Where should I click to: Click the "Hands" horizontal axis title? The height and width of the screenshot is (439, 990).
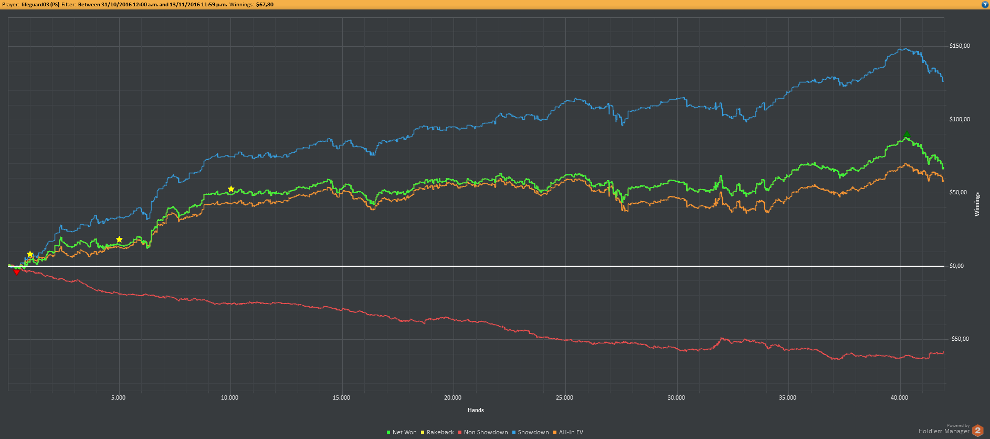(x=476, y=411)
